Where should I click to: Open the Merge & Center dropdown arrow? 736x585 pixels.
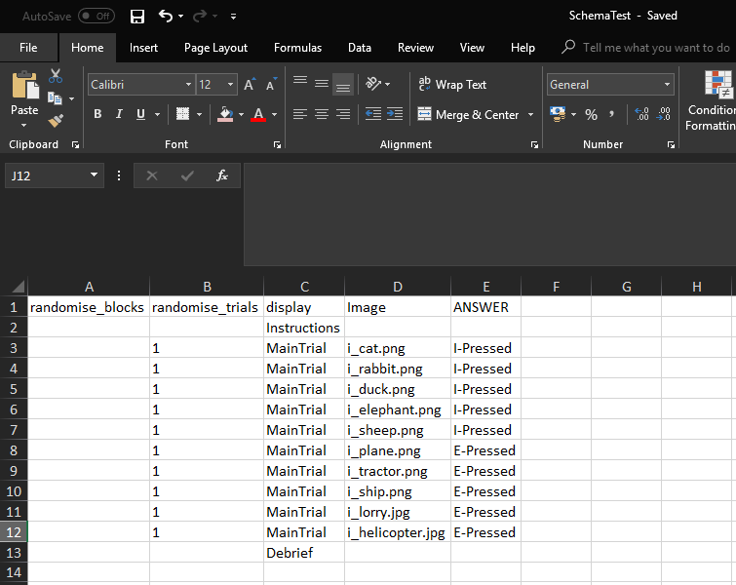[x=530, y=114]
